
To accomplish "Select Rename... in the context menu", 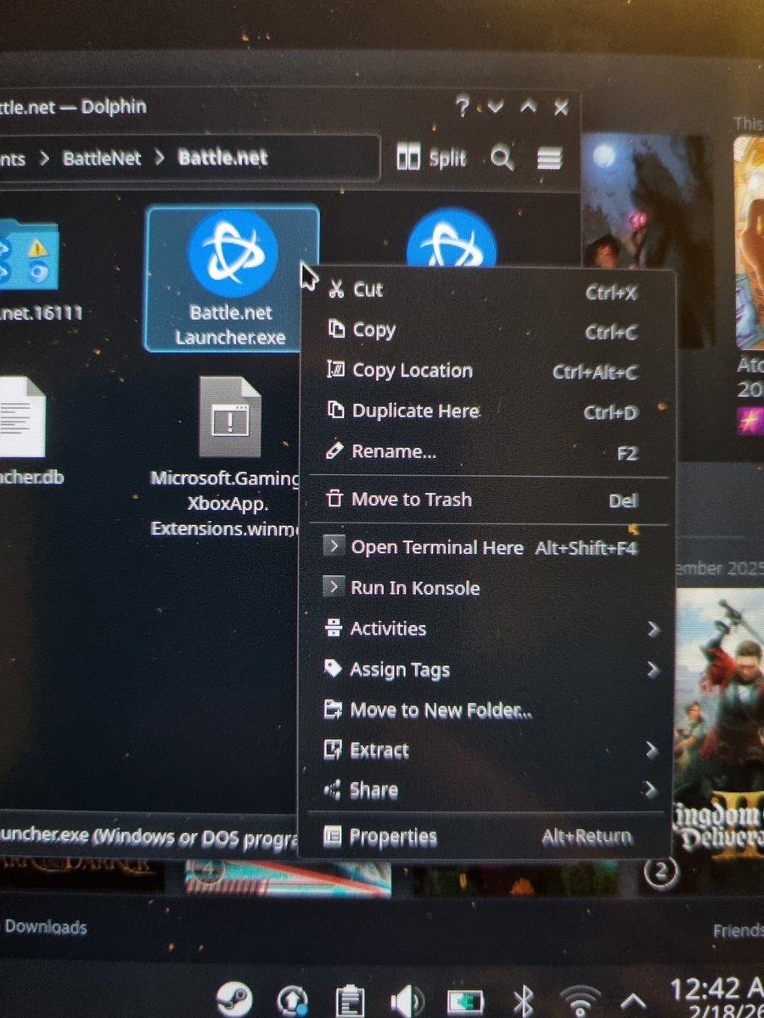I will coord(487,452).
